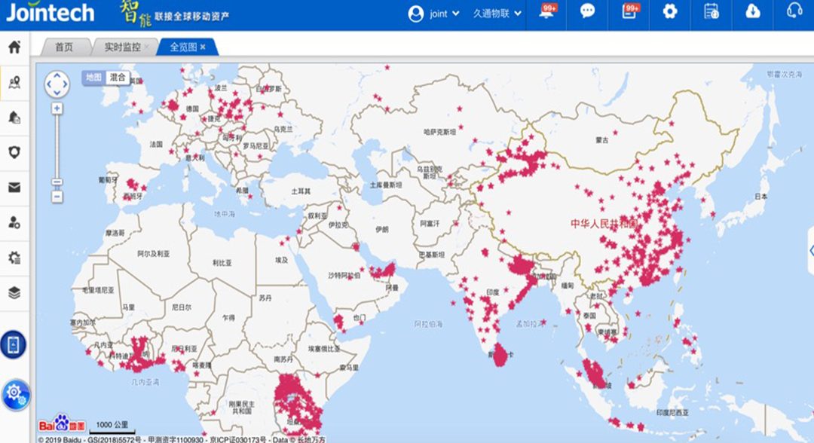The height and width of the screenshot is (443, 814).
Task: Open the home icon in sidebar
Action: [x=14, y=47]
